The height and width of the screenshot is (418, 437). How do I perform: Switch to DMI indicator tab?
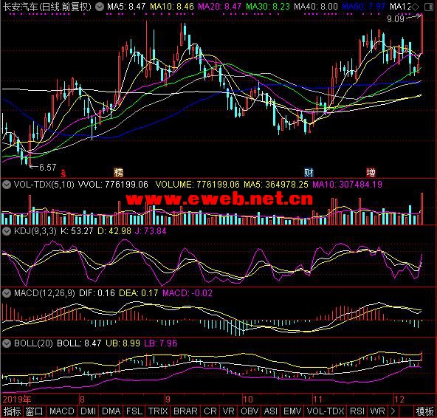click(88, 411)
